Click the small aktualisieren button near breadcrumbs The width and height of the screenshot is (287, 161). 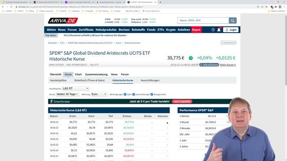point(228,43)
